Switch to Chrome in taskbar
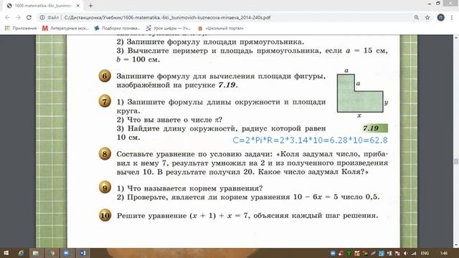This screenshot has width=459, height=258. point(52,253)
